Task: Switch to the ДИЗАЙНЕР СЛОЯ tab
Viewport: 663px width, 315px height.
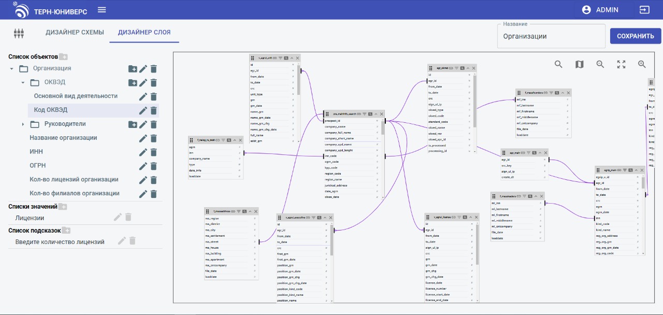Action: [144, 32]
